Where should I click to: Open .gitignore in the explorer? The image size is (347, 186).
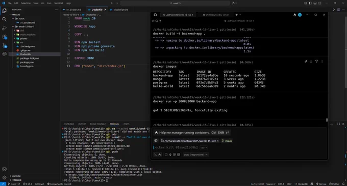pyautogui.click(x=25, y=50)
